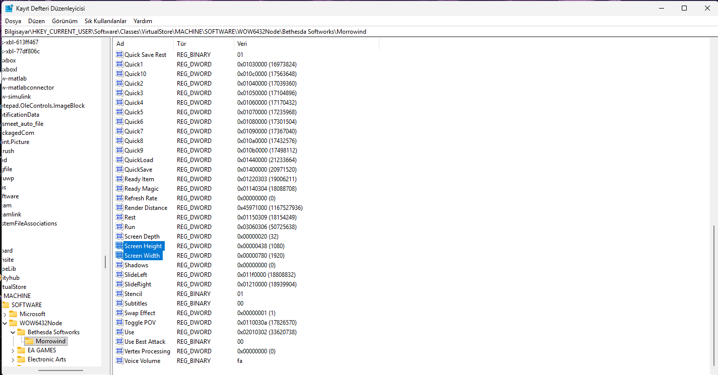
Task: Open the Görünüm menu
Action: click(x=65, y=21)
